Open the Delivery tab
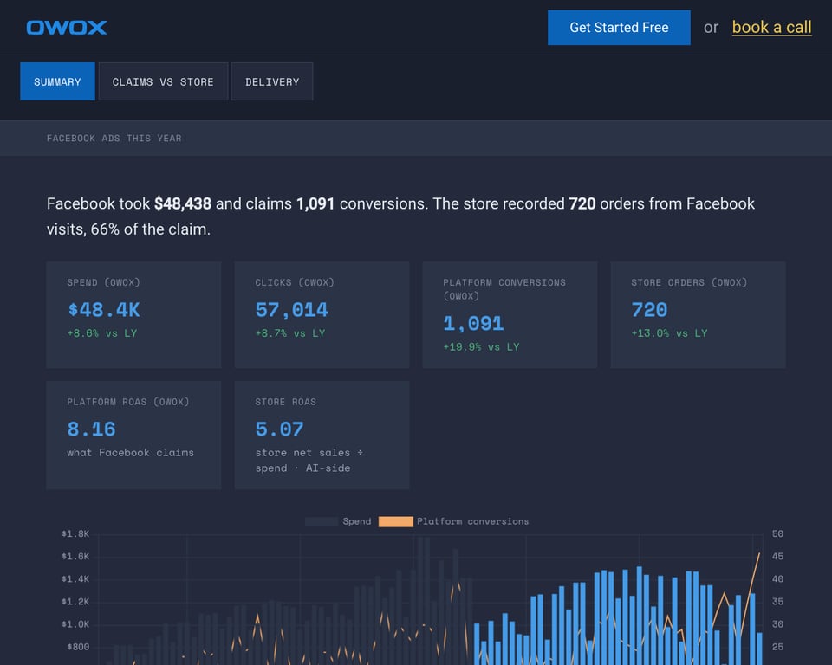The image size is (832, 665). click(x=271, y=81)
